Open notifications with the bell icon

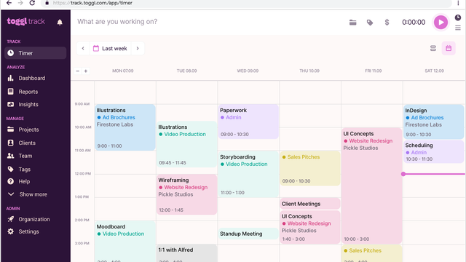click(x=60, y=23)
